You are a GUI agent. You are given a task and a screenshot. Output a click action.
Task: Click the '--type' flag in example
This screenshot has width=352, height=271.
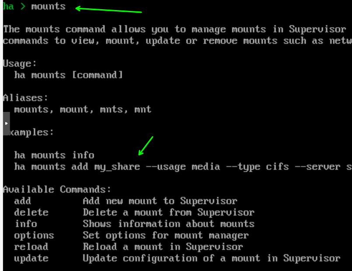[243, 167]
